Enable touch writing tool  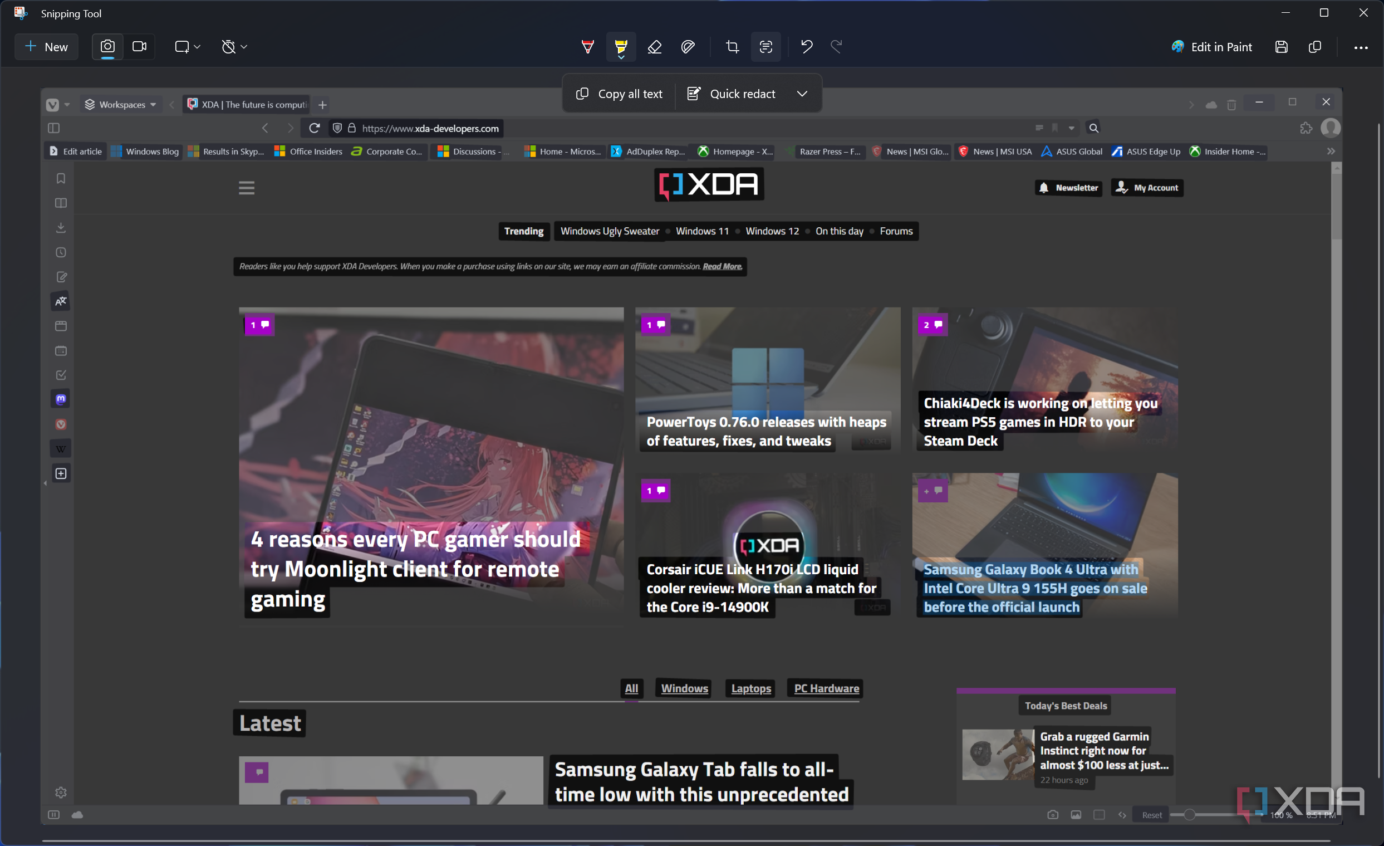point(688,47)
